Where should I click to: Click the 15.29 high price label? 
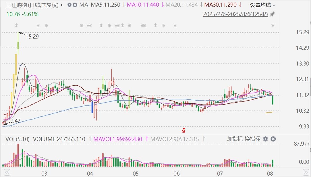32,36
